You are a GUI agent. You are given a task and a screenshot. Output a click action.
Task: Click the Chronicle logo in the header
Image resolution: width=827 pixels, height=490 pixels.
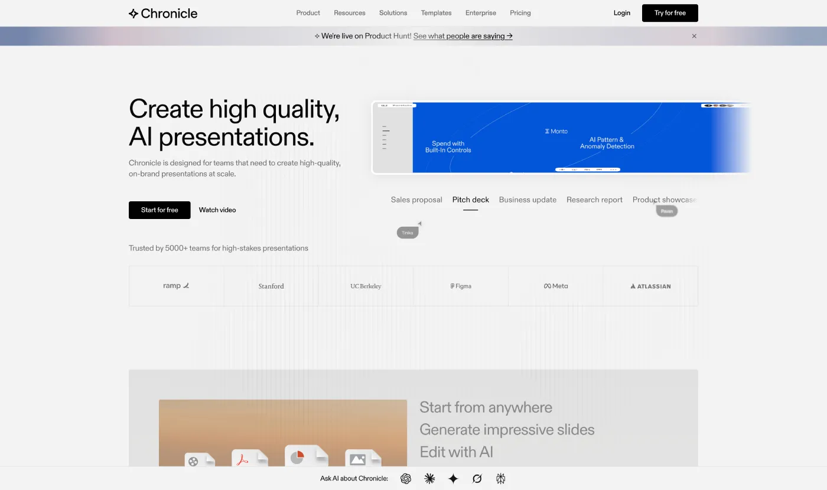pyautogui.click(x=163, y=13)
